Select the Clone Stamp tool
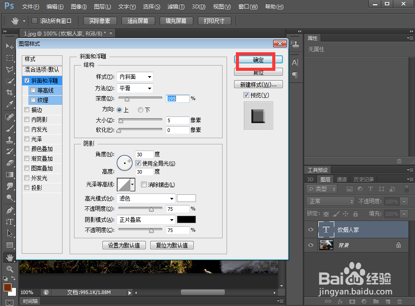This screenshot has width=415, height=306. (9, 140)
